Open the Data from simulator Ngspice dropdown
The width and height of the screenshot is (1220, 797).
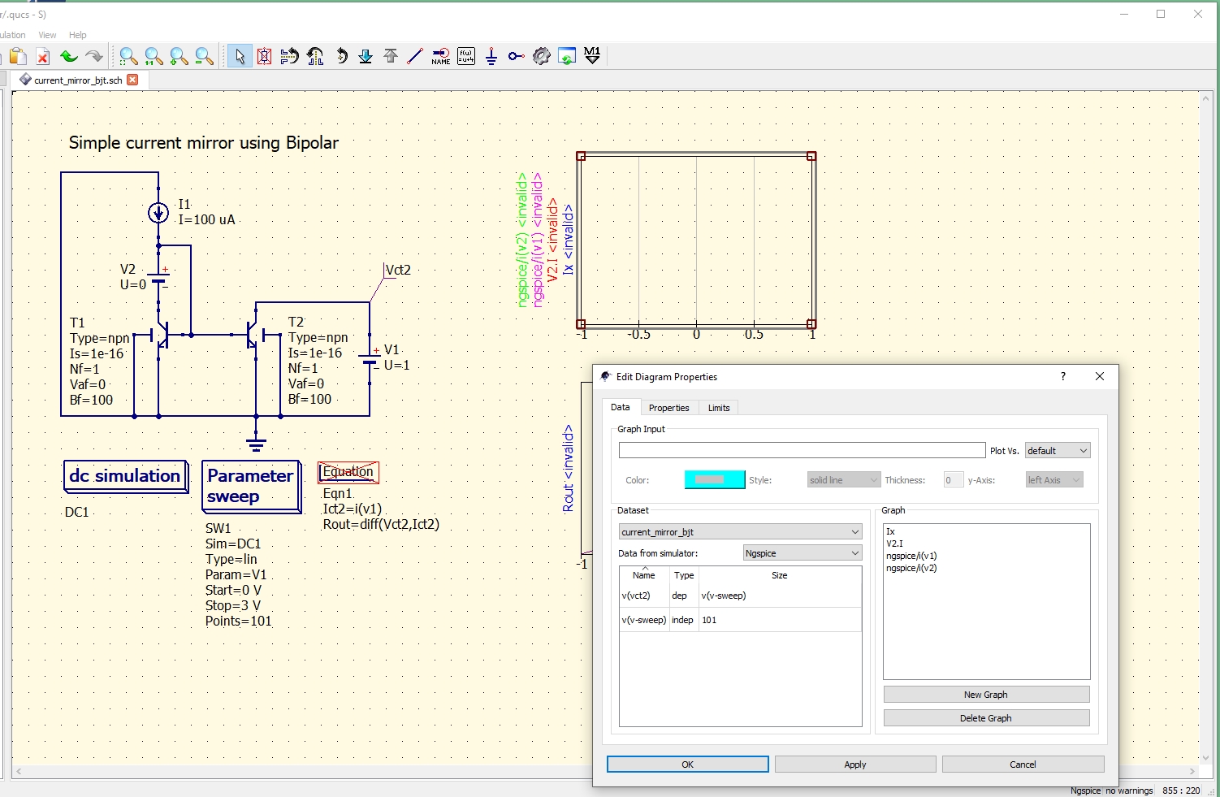pos(803,553)
